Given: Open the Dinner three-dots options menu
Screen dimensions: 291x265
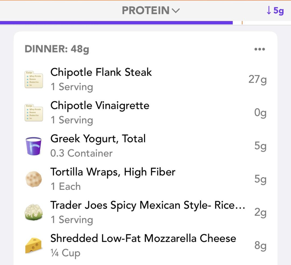Looking at the screenshot, I should (x=260, y=49).
